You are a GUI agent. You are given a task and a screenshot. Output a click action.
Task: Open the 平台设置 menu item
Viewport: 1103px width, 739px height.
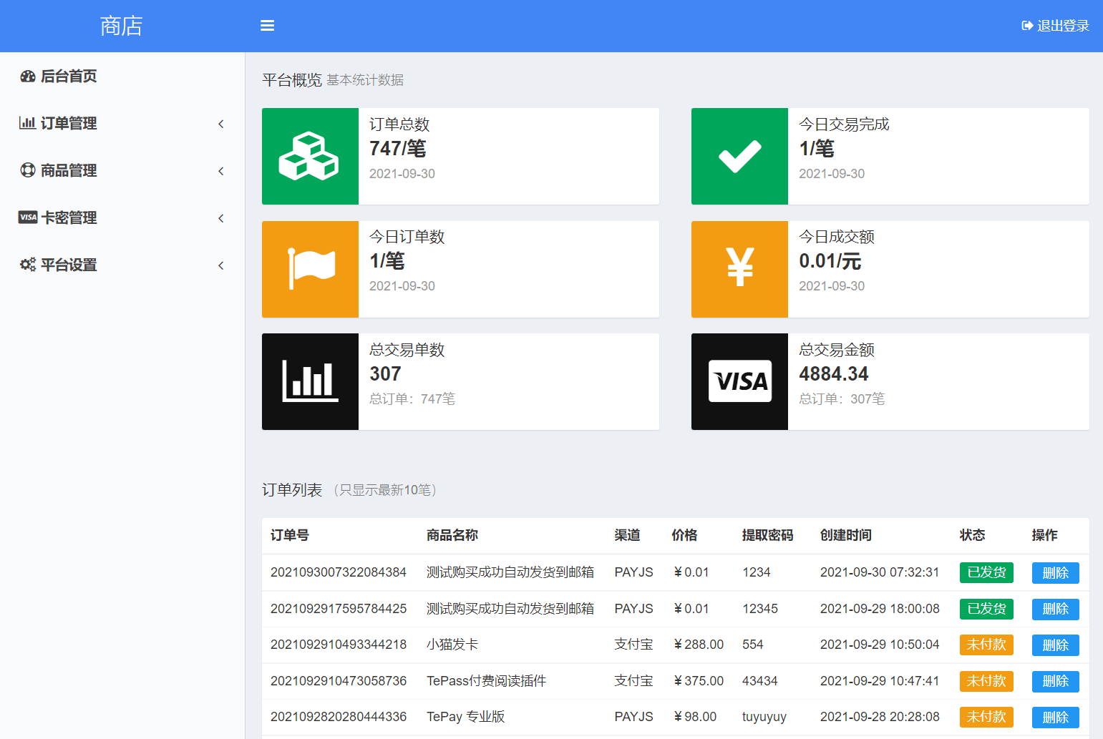coord(69,265)
